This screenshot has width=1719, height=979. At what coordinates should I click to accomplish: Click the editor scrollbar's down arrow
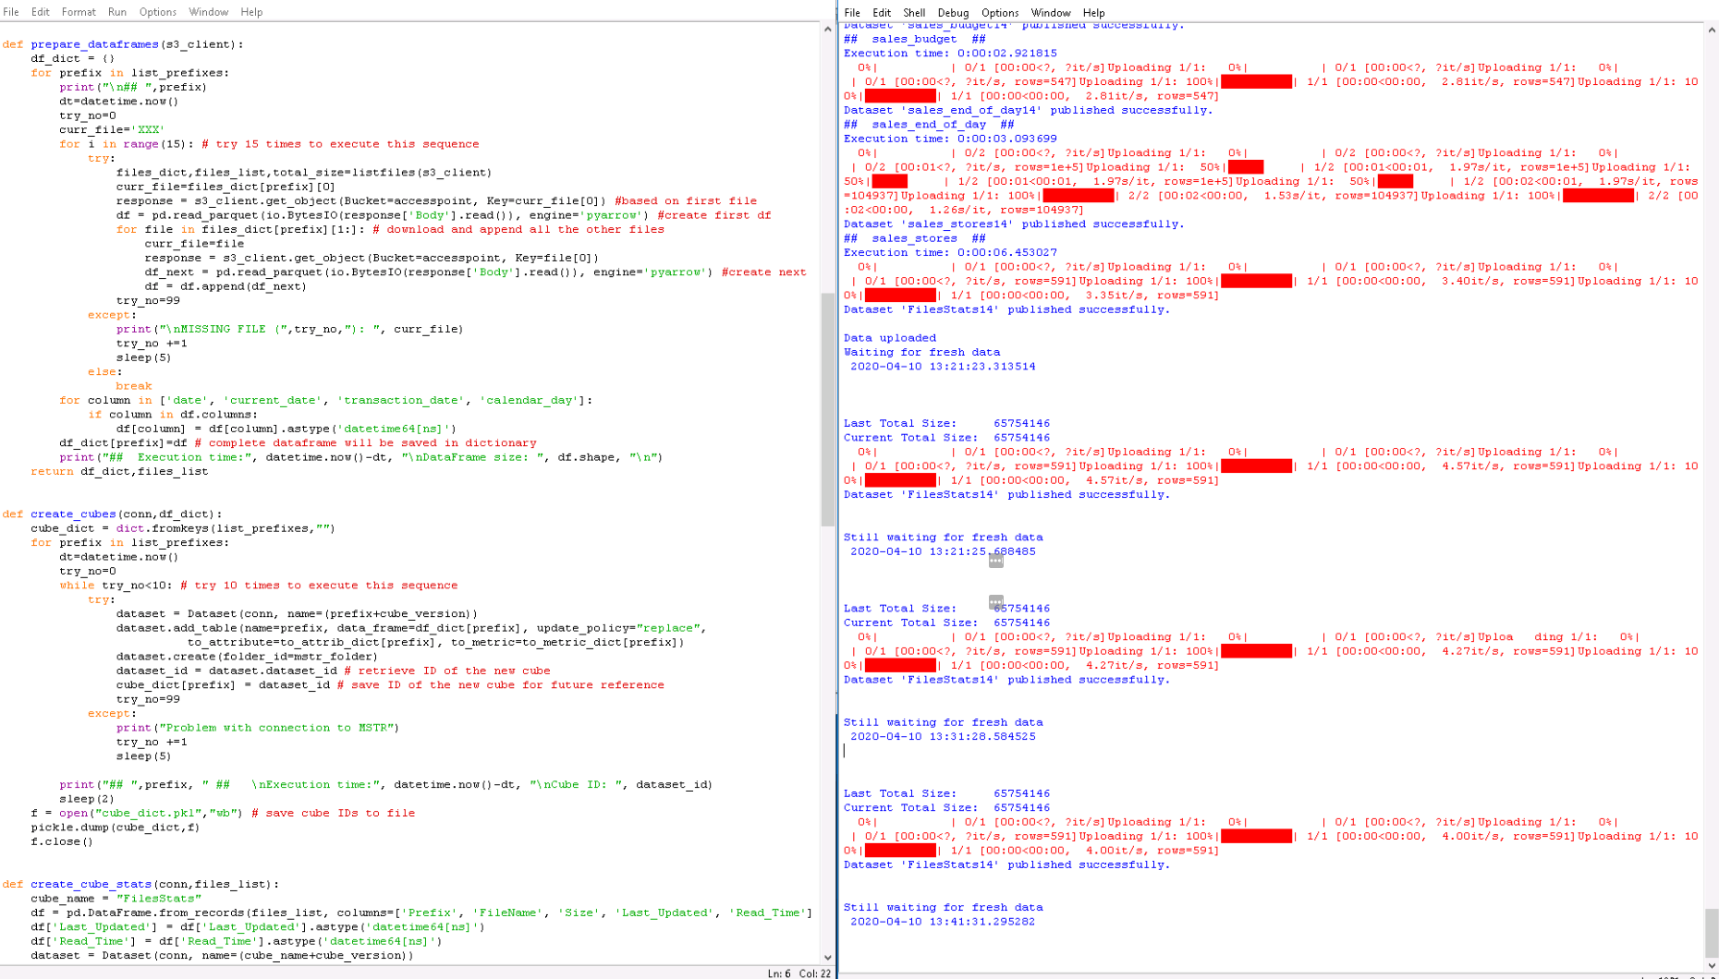tap(827, 958)
